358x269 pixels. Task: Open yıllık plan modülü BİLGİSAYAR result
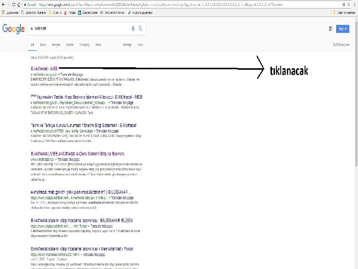[81, 192]
